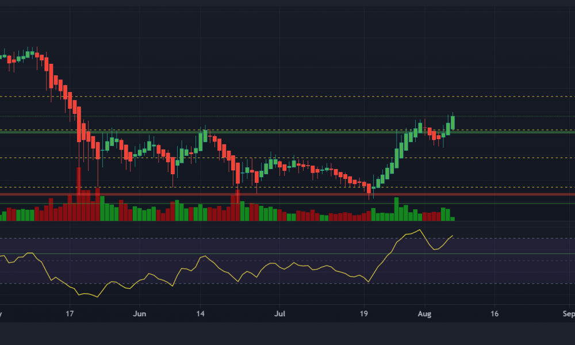575x345 pixels.
Task: Click the "Jul" month label on time axis
Action: (x=280, y=314)
